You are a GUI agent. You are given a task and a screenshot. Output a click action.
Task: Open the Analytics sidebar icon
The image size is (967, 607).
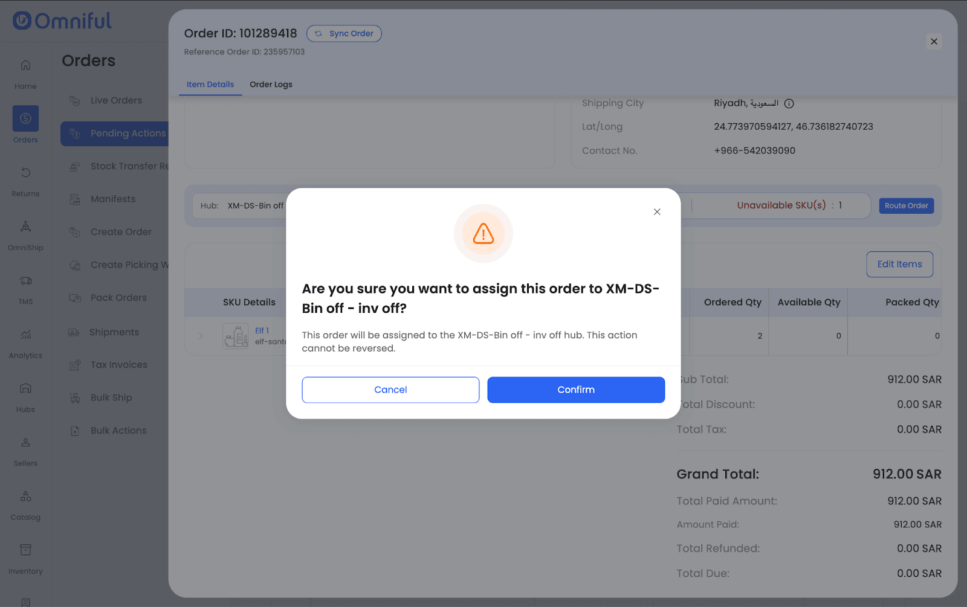point(25,335)
